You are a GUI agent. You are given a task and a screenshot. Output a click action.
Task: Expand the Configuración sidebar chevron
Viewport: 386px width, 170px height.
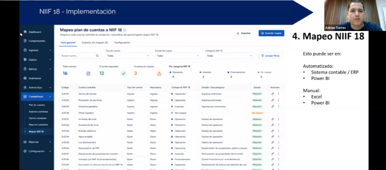pos(50,151)
